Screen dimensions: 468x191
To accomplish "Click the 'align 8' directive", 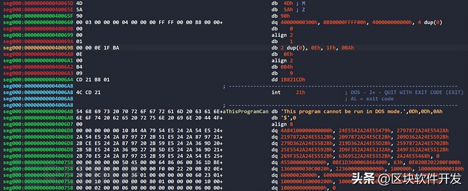I will 282,124.
